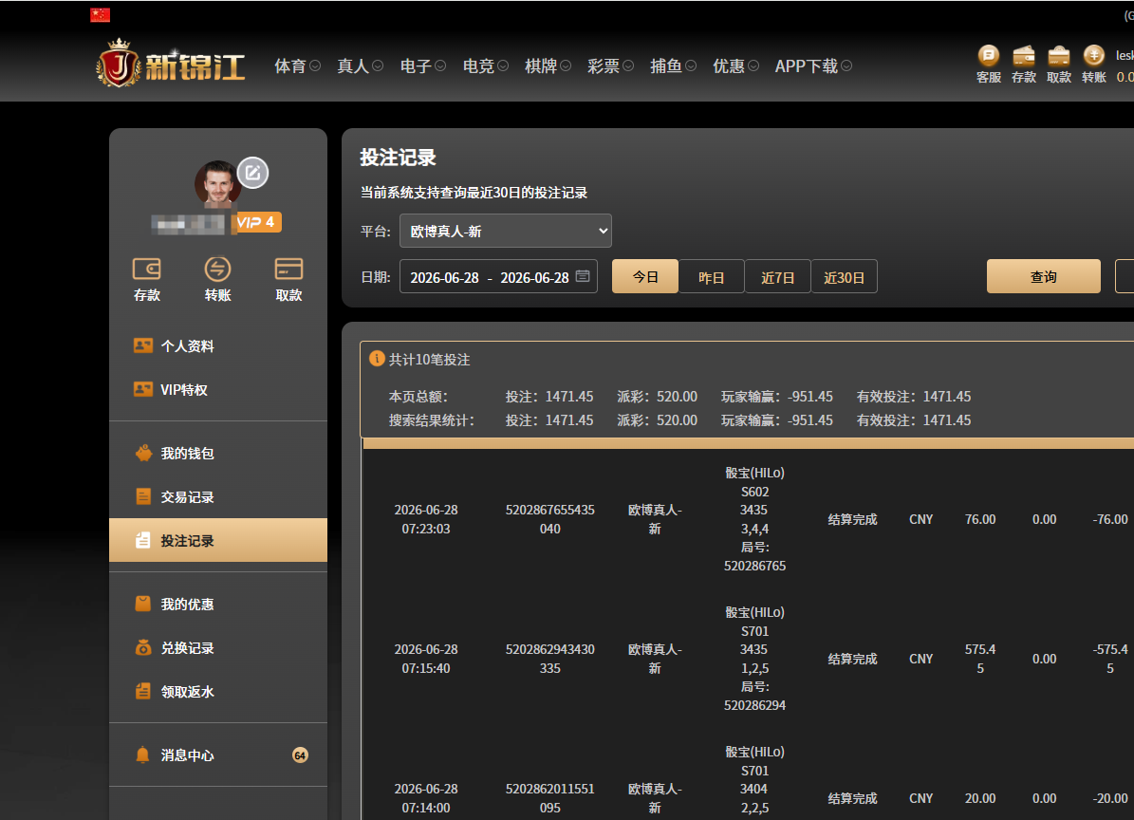Select the 昨日 yesterday filter
The height and width of the screenshot is (820, 1134).
pos(711,277)
